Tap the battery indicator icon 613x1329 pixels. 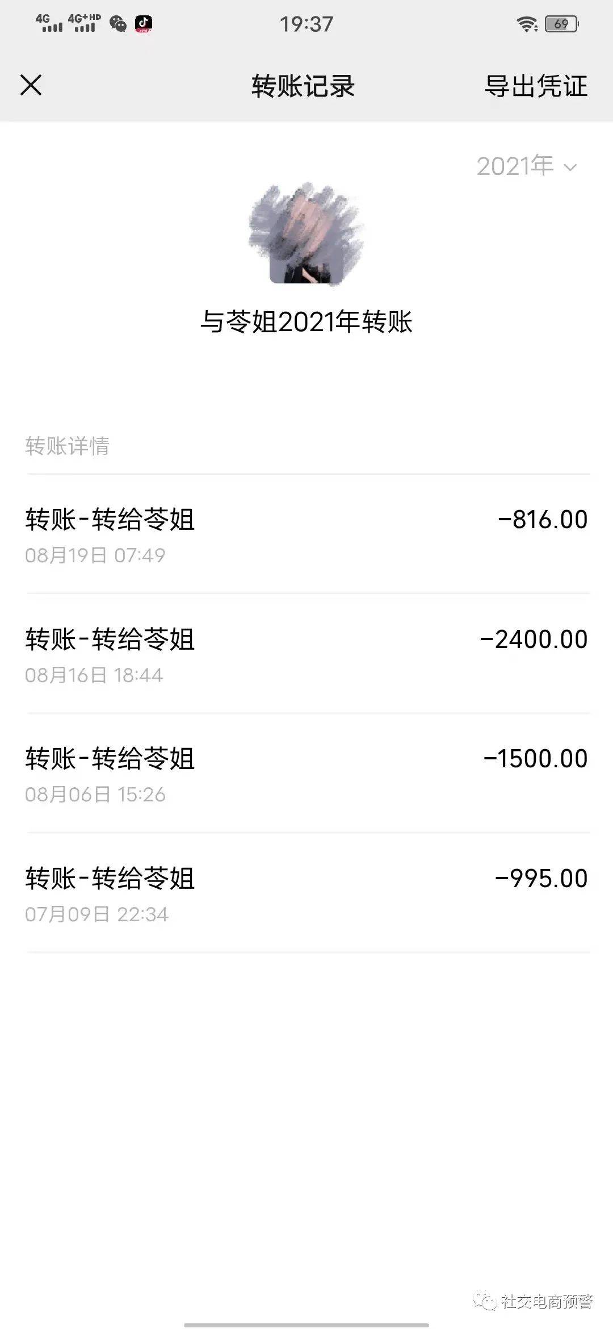pos(561,24)
